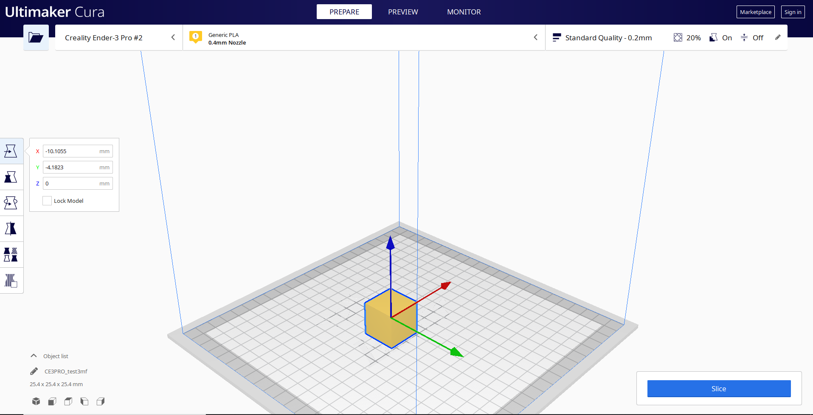This screenshot has width=813, height=415.
Task: Click the support On text
Action: click(727, 38)
